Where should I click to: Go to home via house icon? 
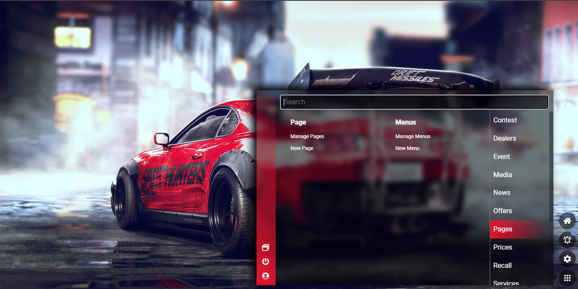[x=567, y=221]
